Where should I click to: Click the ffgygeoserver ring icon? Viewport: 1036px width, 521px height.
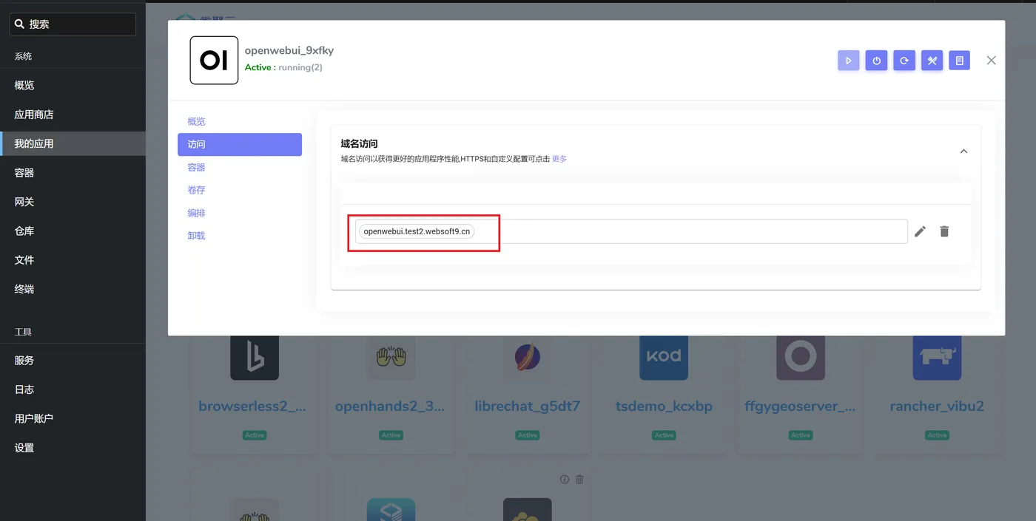[801, 358]
